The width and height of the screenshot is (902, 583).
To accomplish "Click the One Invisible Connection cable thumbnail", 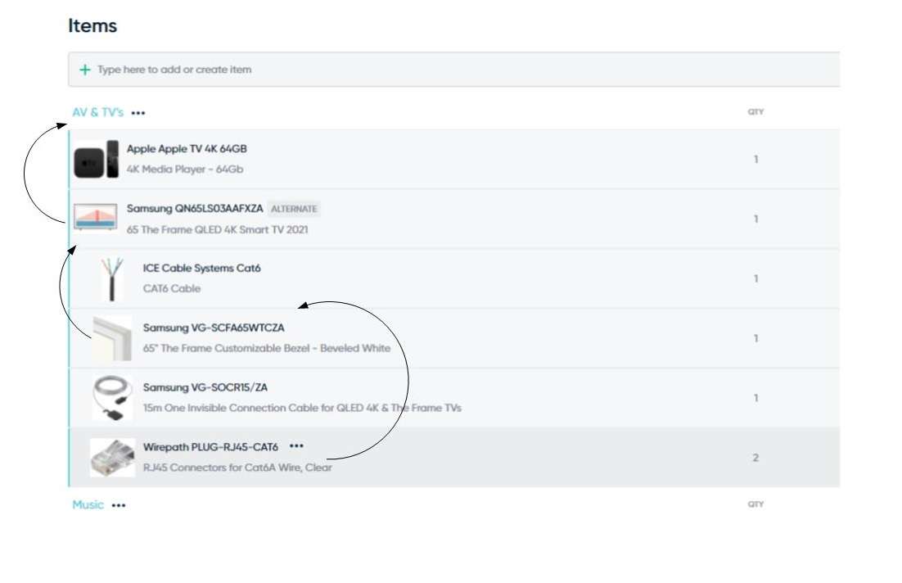I will [112, 398].
